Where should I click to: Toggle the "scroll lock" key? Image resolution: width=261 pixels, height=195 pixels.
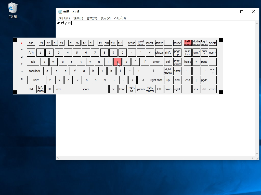141,43
